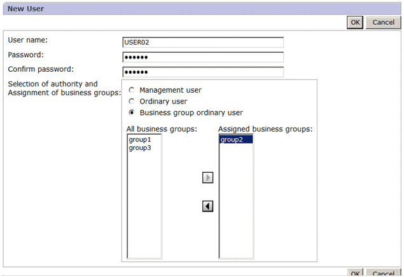Click the "Selection of authority" label text
Viewport: 404px width, 277px height.
click(53, 84)
